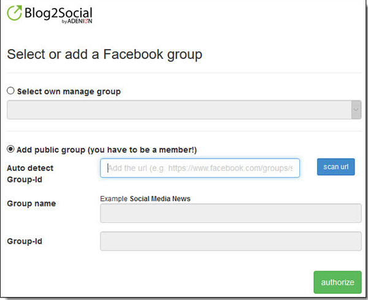
Task: Focus the Facebook group URL input field
Action: tap(199, 168)
